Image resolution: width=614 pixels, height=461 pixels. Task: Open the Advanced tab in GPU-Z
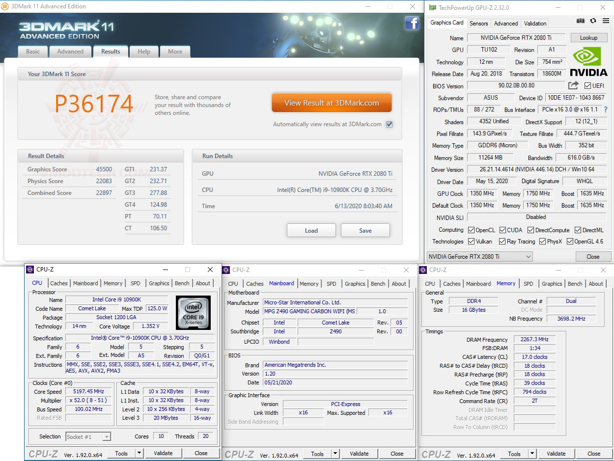pyautogui.click(x=506, y=23)
